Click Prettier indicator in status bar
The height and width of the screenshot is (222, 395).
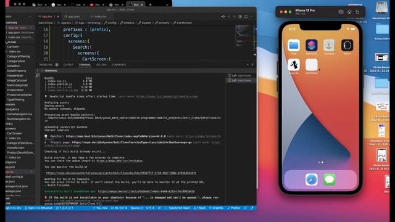234,208
